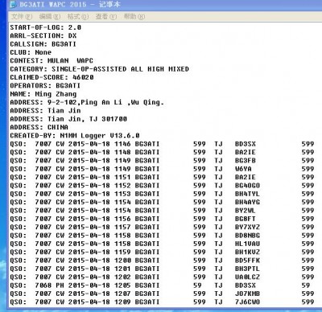Click callsign W6YA in the QSO list

pyautogui.click(x=243, y=169)
